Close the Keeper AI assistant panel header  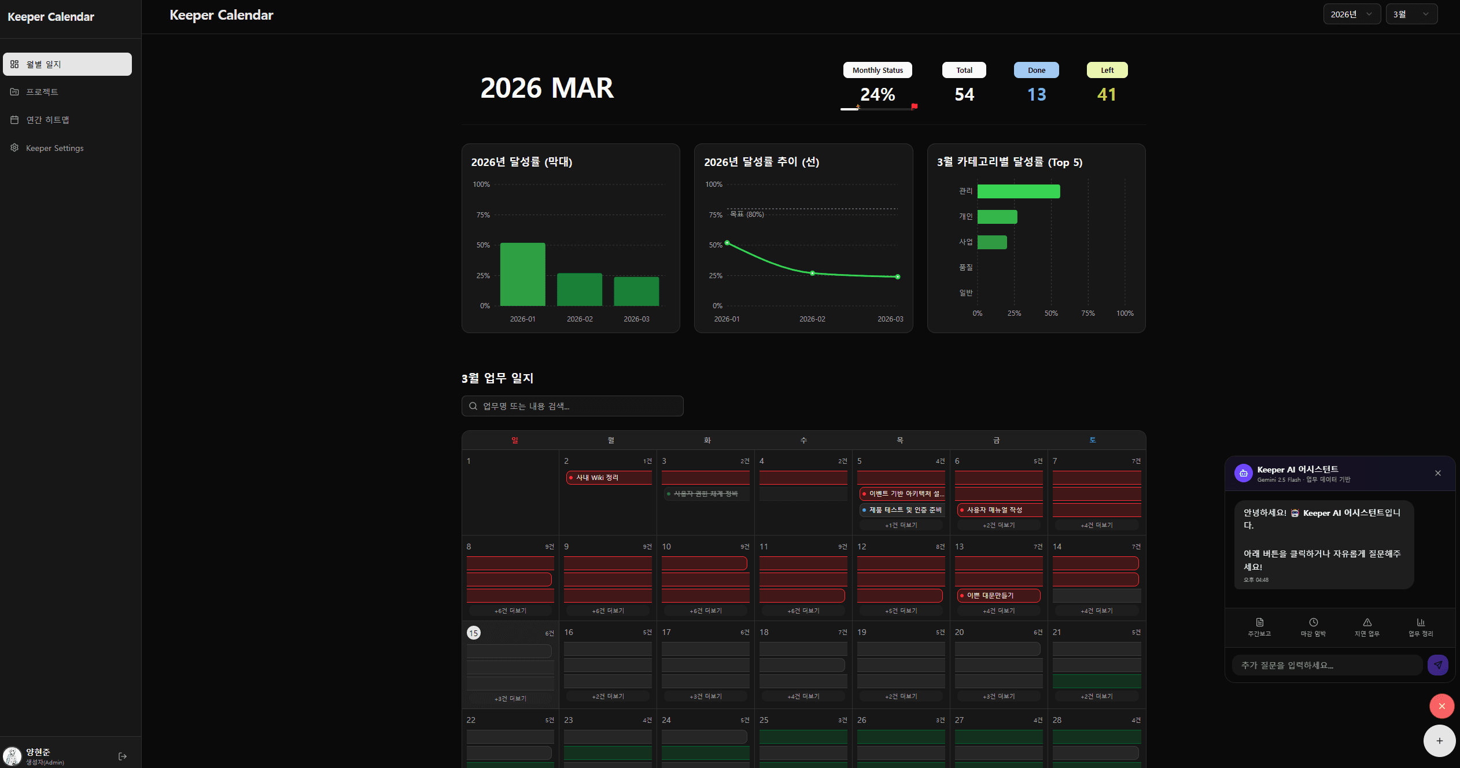(x=1437, y=473)
